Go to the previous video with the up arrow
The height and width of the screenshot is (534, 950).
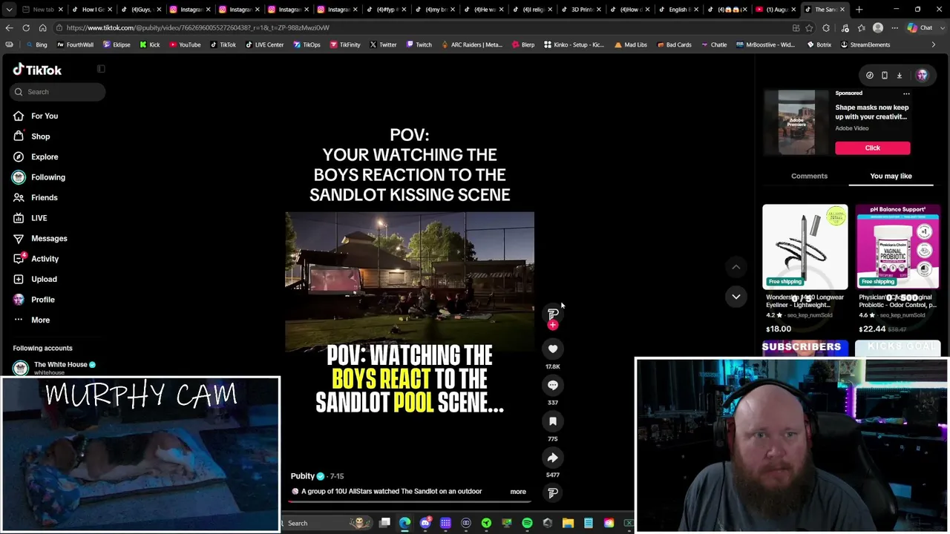point(736,267)
